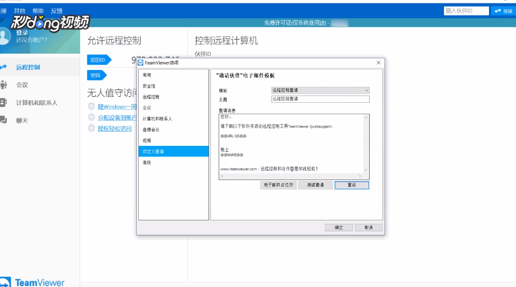The height and width of the screenshot is (287, 516).
Task: Select 计算机和联系人 in main left sidebar
Action: point(37,103)
